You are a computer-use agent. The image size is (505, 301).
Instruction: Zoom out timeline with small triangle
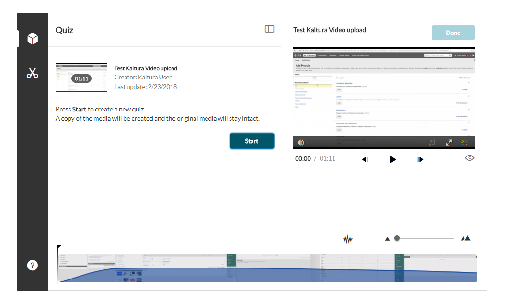[387, 239]
